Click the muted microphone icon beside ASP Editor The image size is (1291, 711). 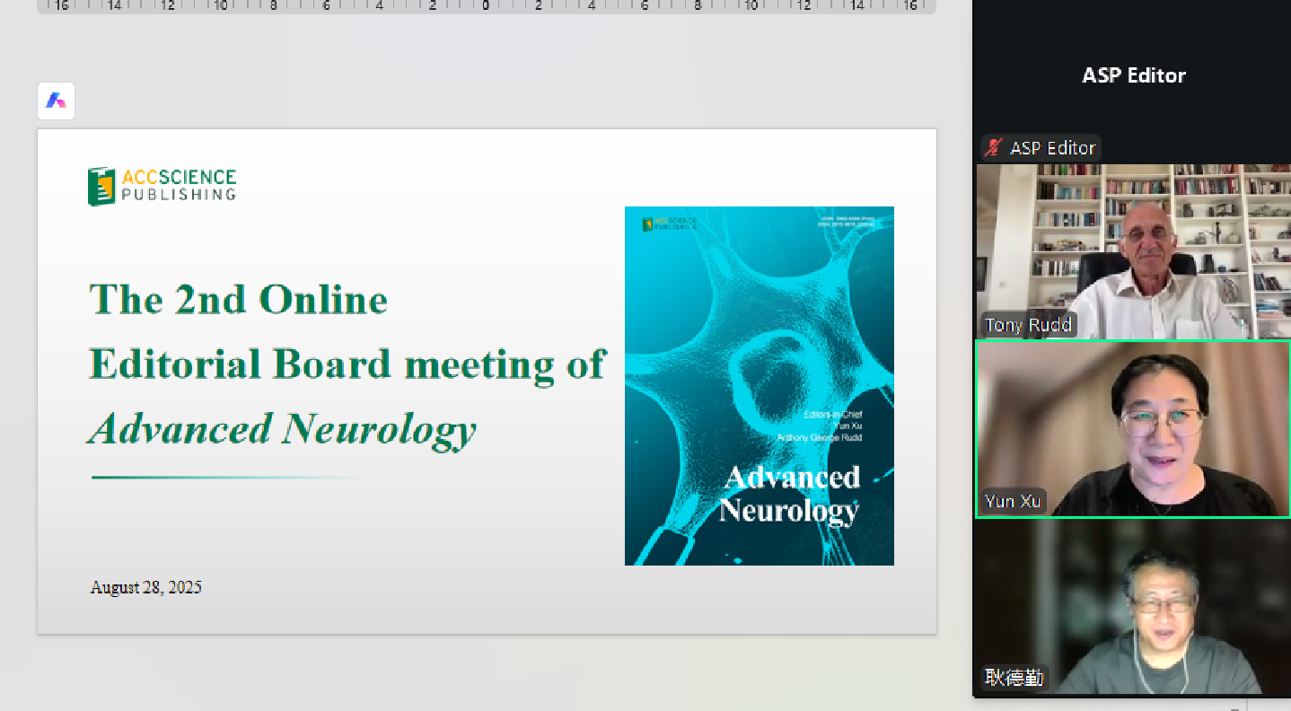click(x=993, y=147)
